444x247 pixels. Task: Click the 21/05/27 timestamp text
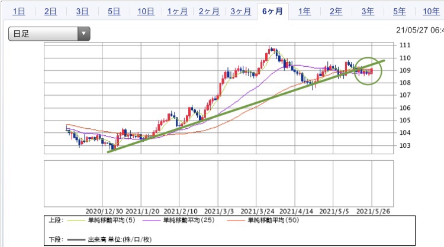click(420, 30)
